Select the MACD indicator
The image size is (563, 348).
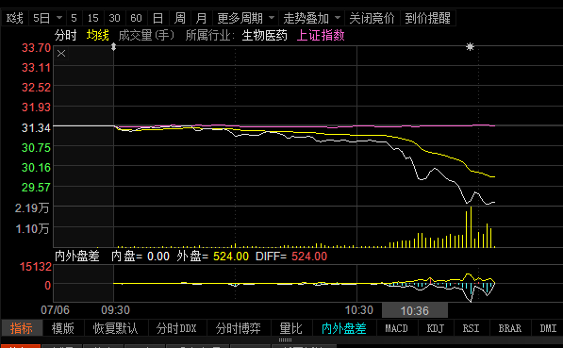click(396, 328)
